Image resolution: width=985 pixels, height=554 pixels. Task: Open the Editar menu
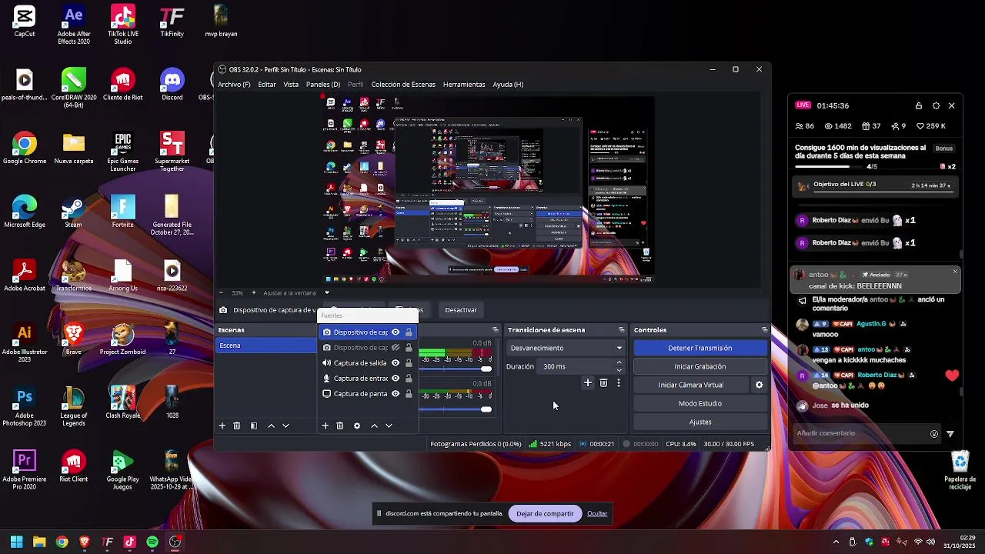(x=267, y=85)
